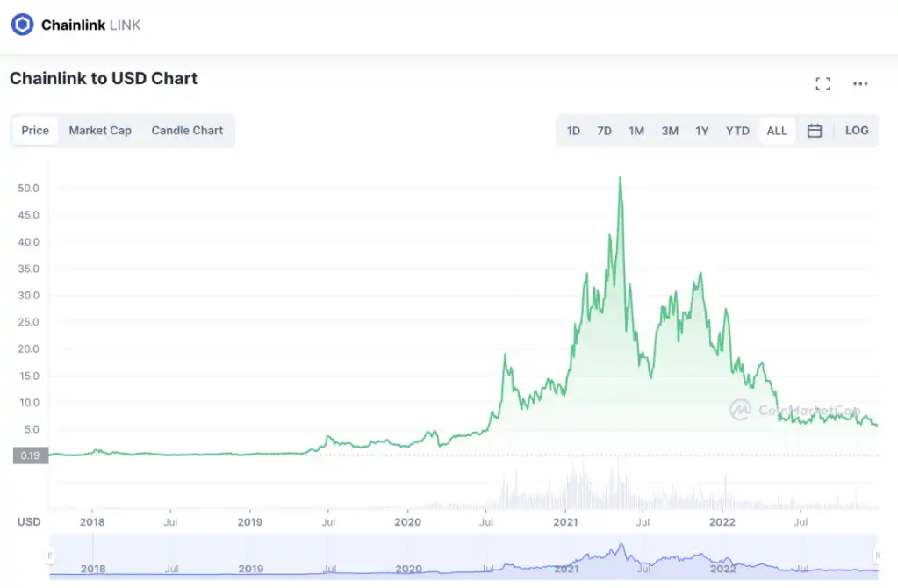Choose the 1Y time range
The height and width of the screenshot is (588, 898).
[702, 131]
